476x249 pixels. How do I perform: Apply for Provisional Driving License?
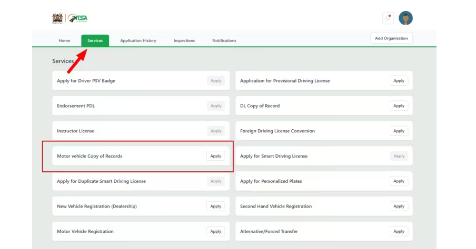coord(399,81)
